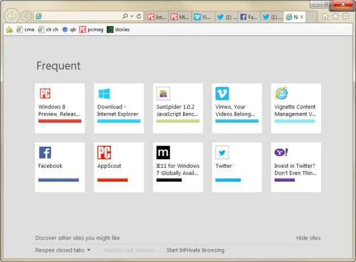Open the Home page icon

point(325,16)
